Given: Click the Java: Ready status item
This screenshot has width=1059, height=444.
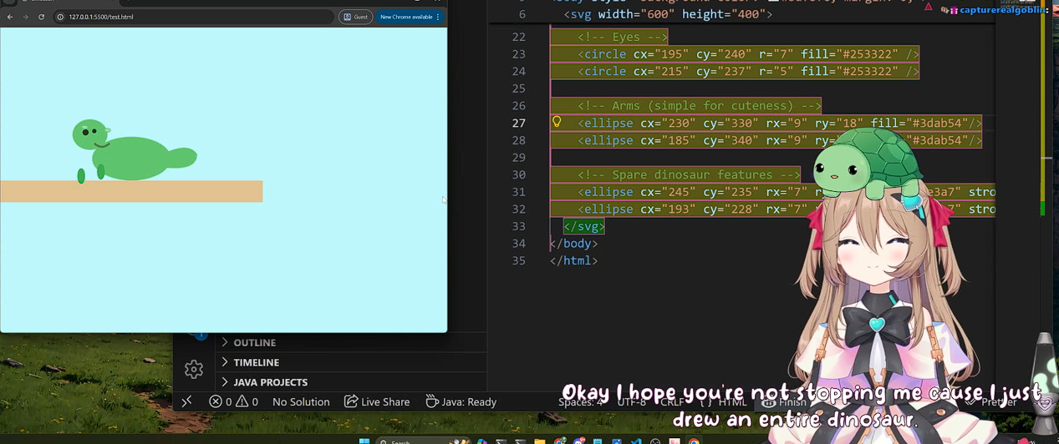Looking at the screenshot, I should [461, 401].
